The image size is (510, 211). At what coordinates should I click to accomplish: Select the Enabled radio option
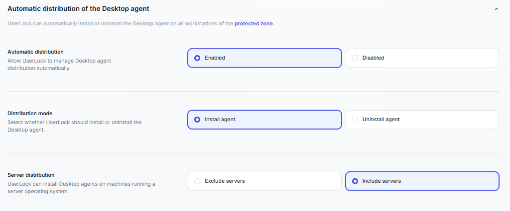[x=197, y=58]
